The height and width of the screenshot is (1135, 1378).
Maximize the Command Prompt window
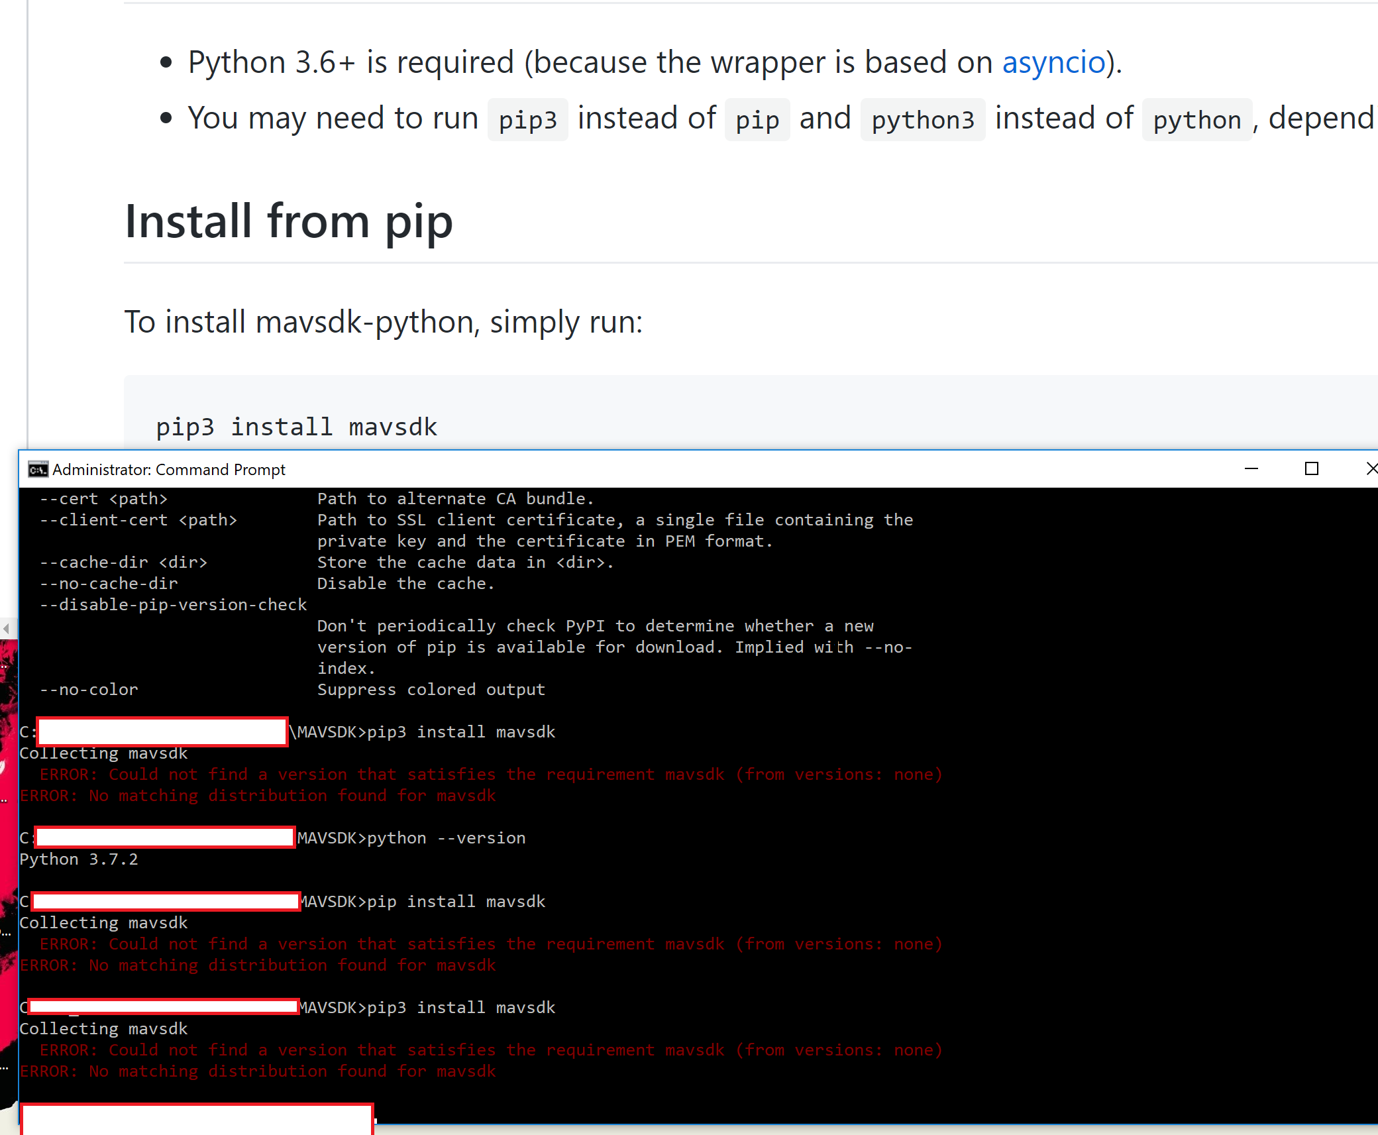1312,469
